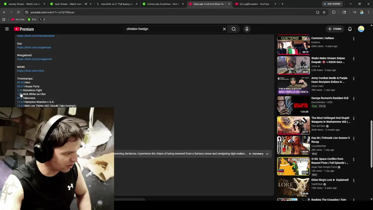
Task: Open the notifications bell
Action: pos(350,29)
